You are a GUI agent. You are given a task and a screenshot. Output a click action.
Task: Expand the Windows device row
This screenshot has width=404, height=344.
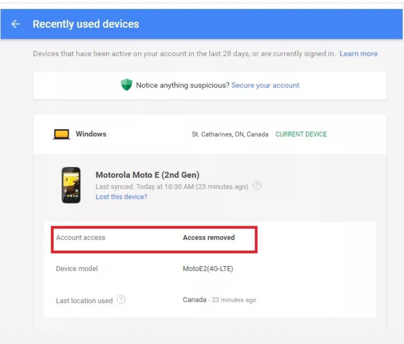(91, 134)
